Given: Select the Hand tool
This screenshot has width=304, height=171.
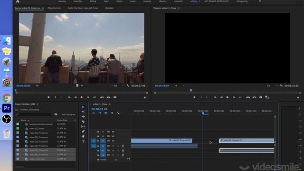Looking at the screenshot, I should point(83,136).
